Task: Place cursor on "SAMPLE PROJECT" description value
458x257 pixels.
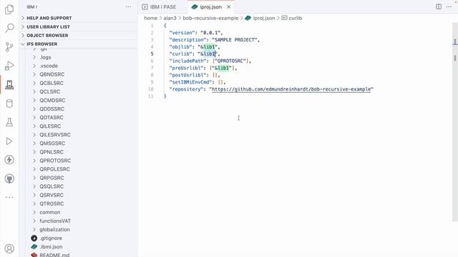Action: pos(234,40)
